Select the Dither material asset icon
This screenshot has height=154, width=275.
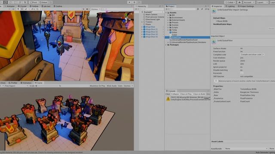coord(170,33)
